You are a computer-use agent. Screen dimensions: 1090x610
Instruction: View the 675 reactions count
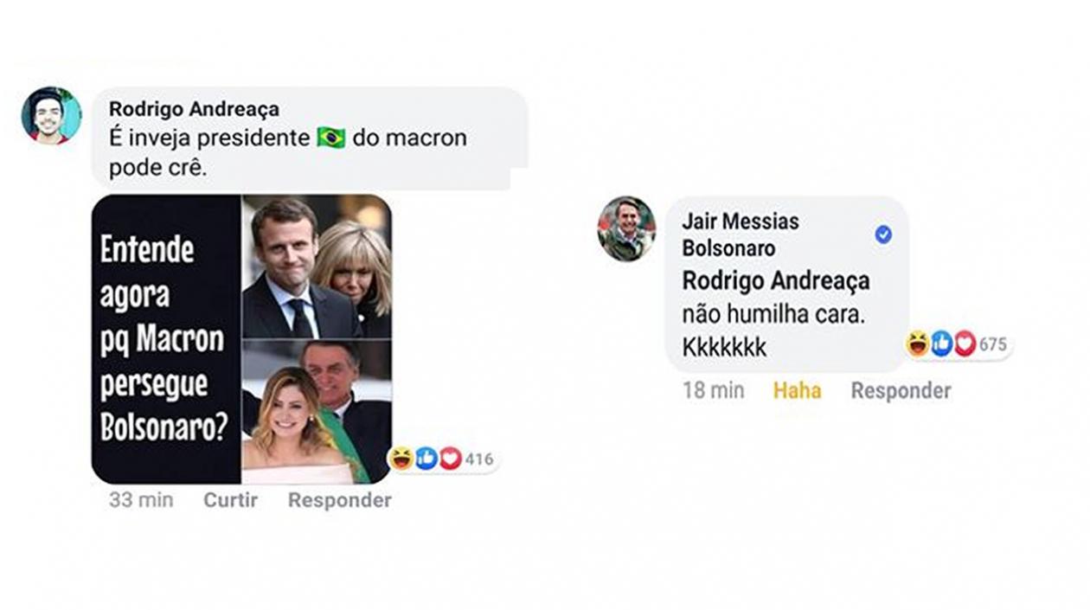point(993,344)
